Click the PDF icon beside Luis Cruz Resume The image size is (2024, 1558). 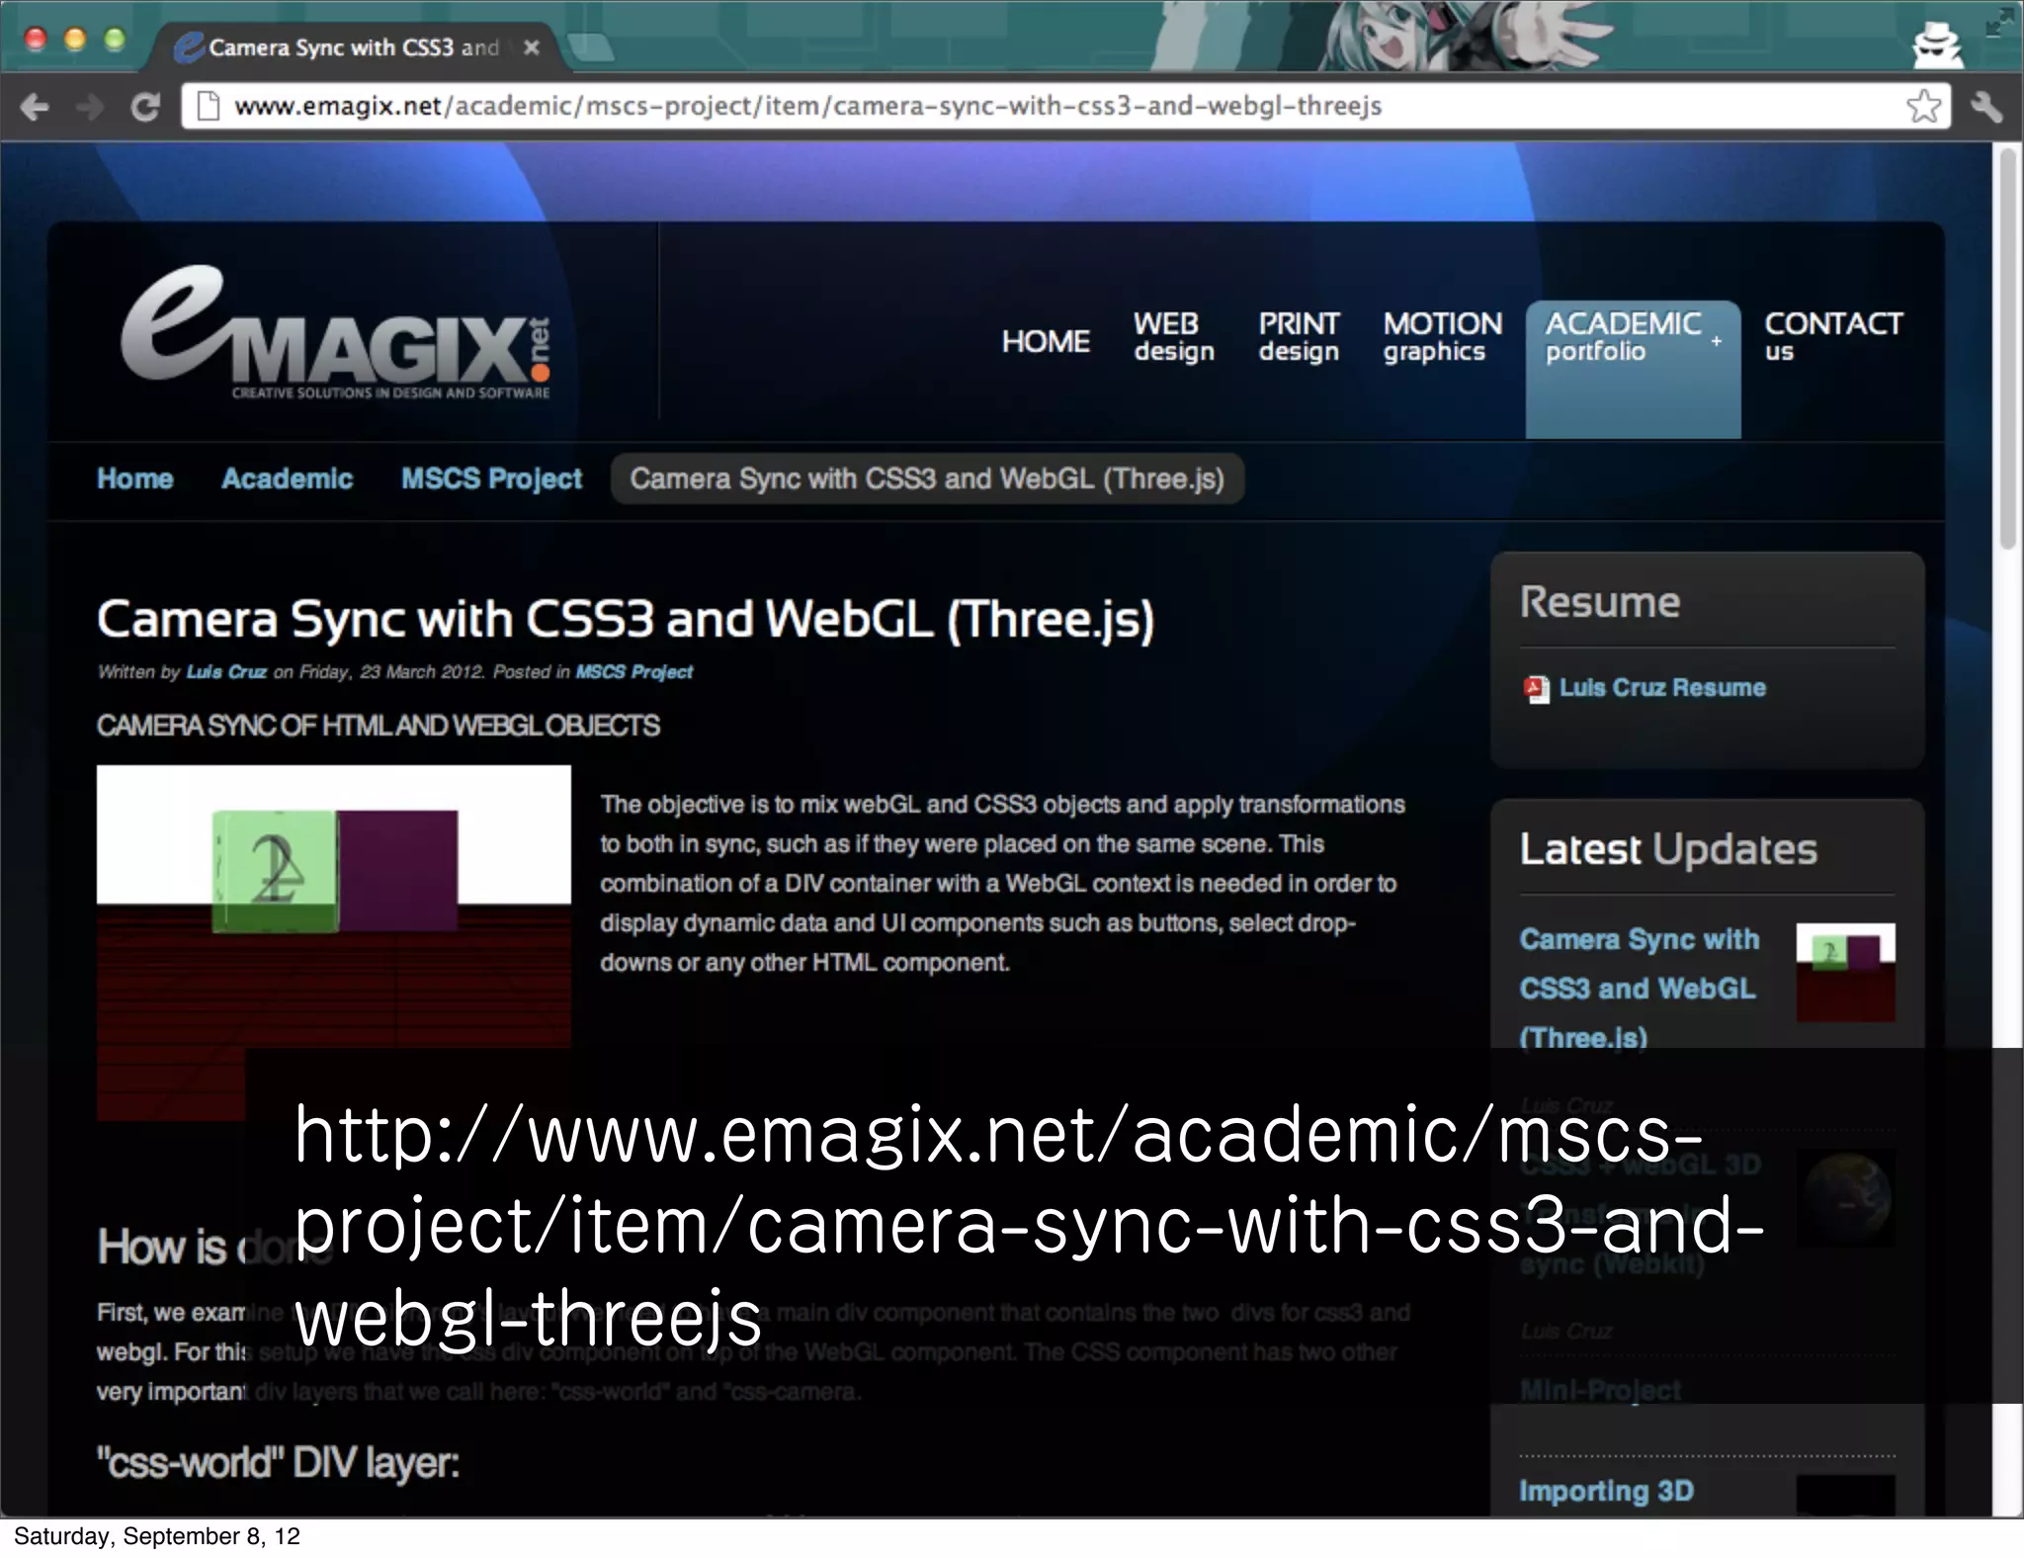tap(1536, 689)
